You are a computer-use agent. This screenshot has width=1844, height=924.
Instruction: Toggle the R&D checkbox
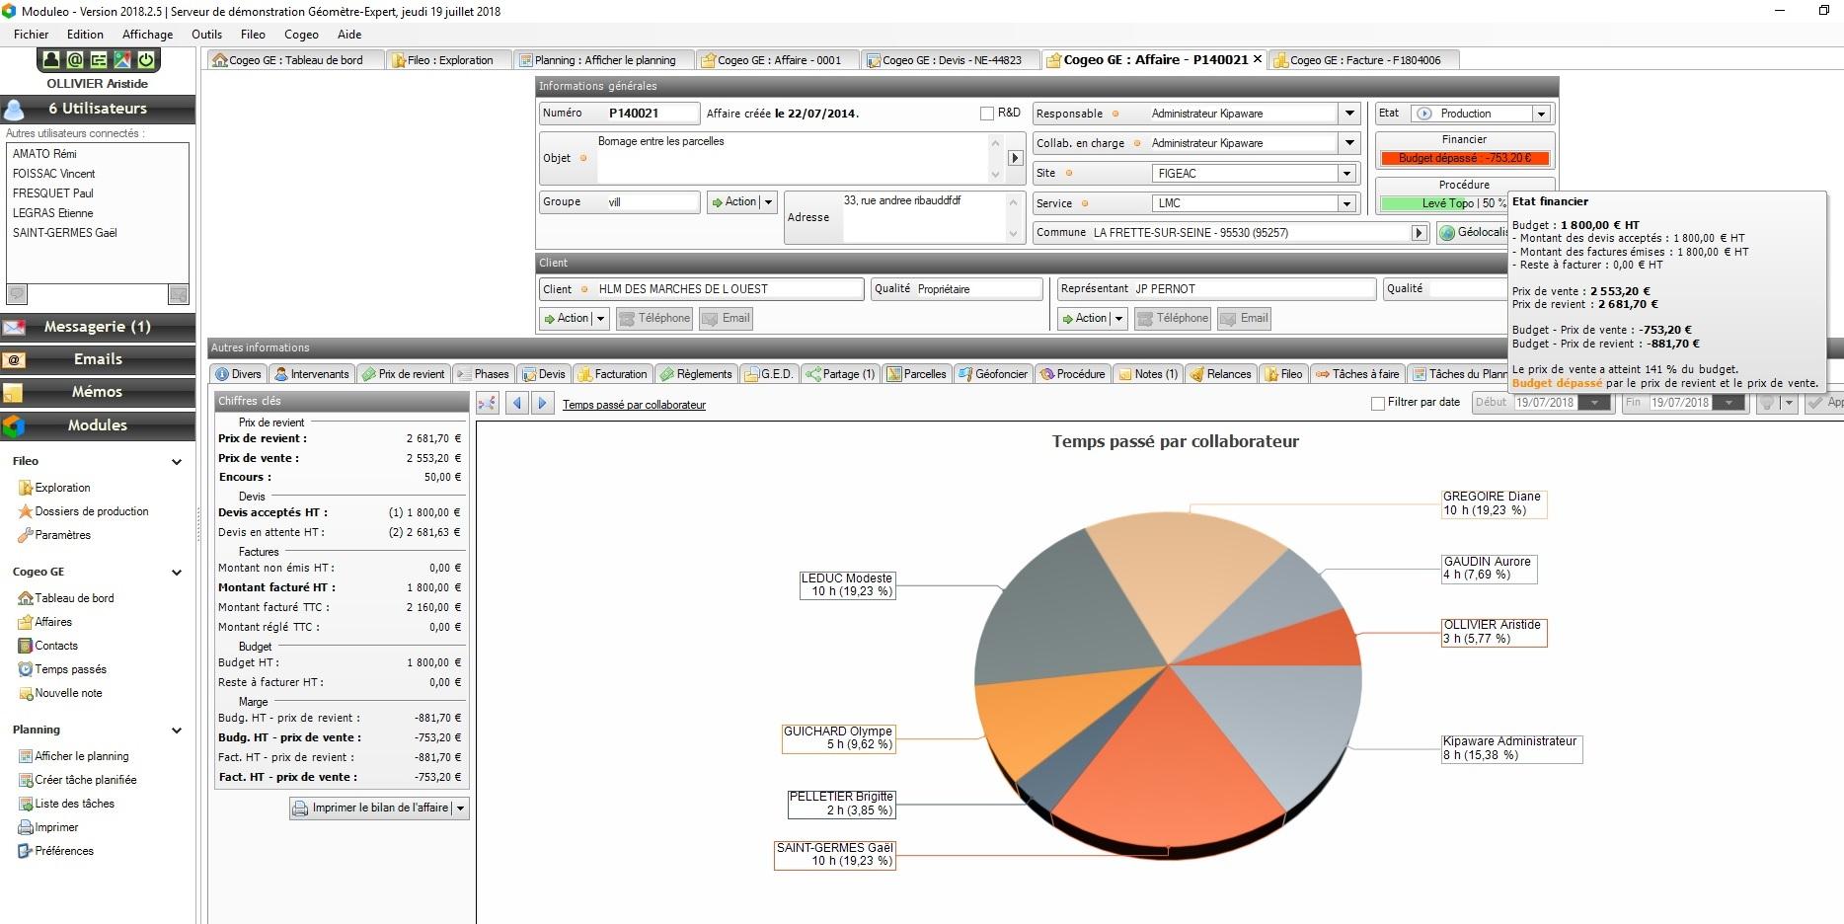(986, 114)
